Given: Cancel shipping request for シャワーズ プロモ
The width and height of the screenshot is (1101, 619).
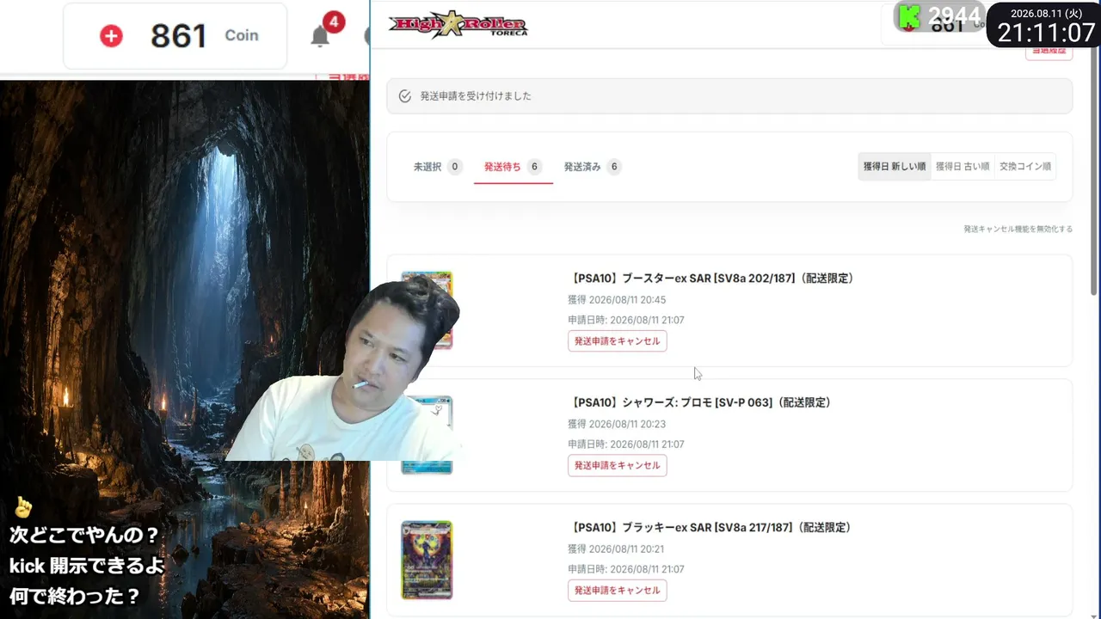Looking at the screenshot, I should click(x=617, y=465).
